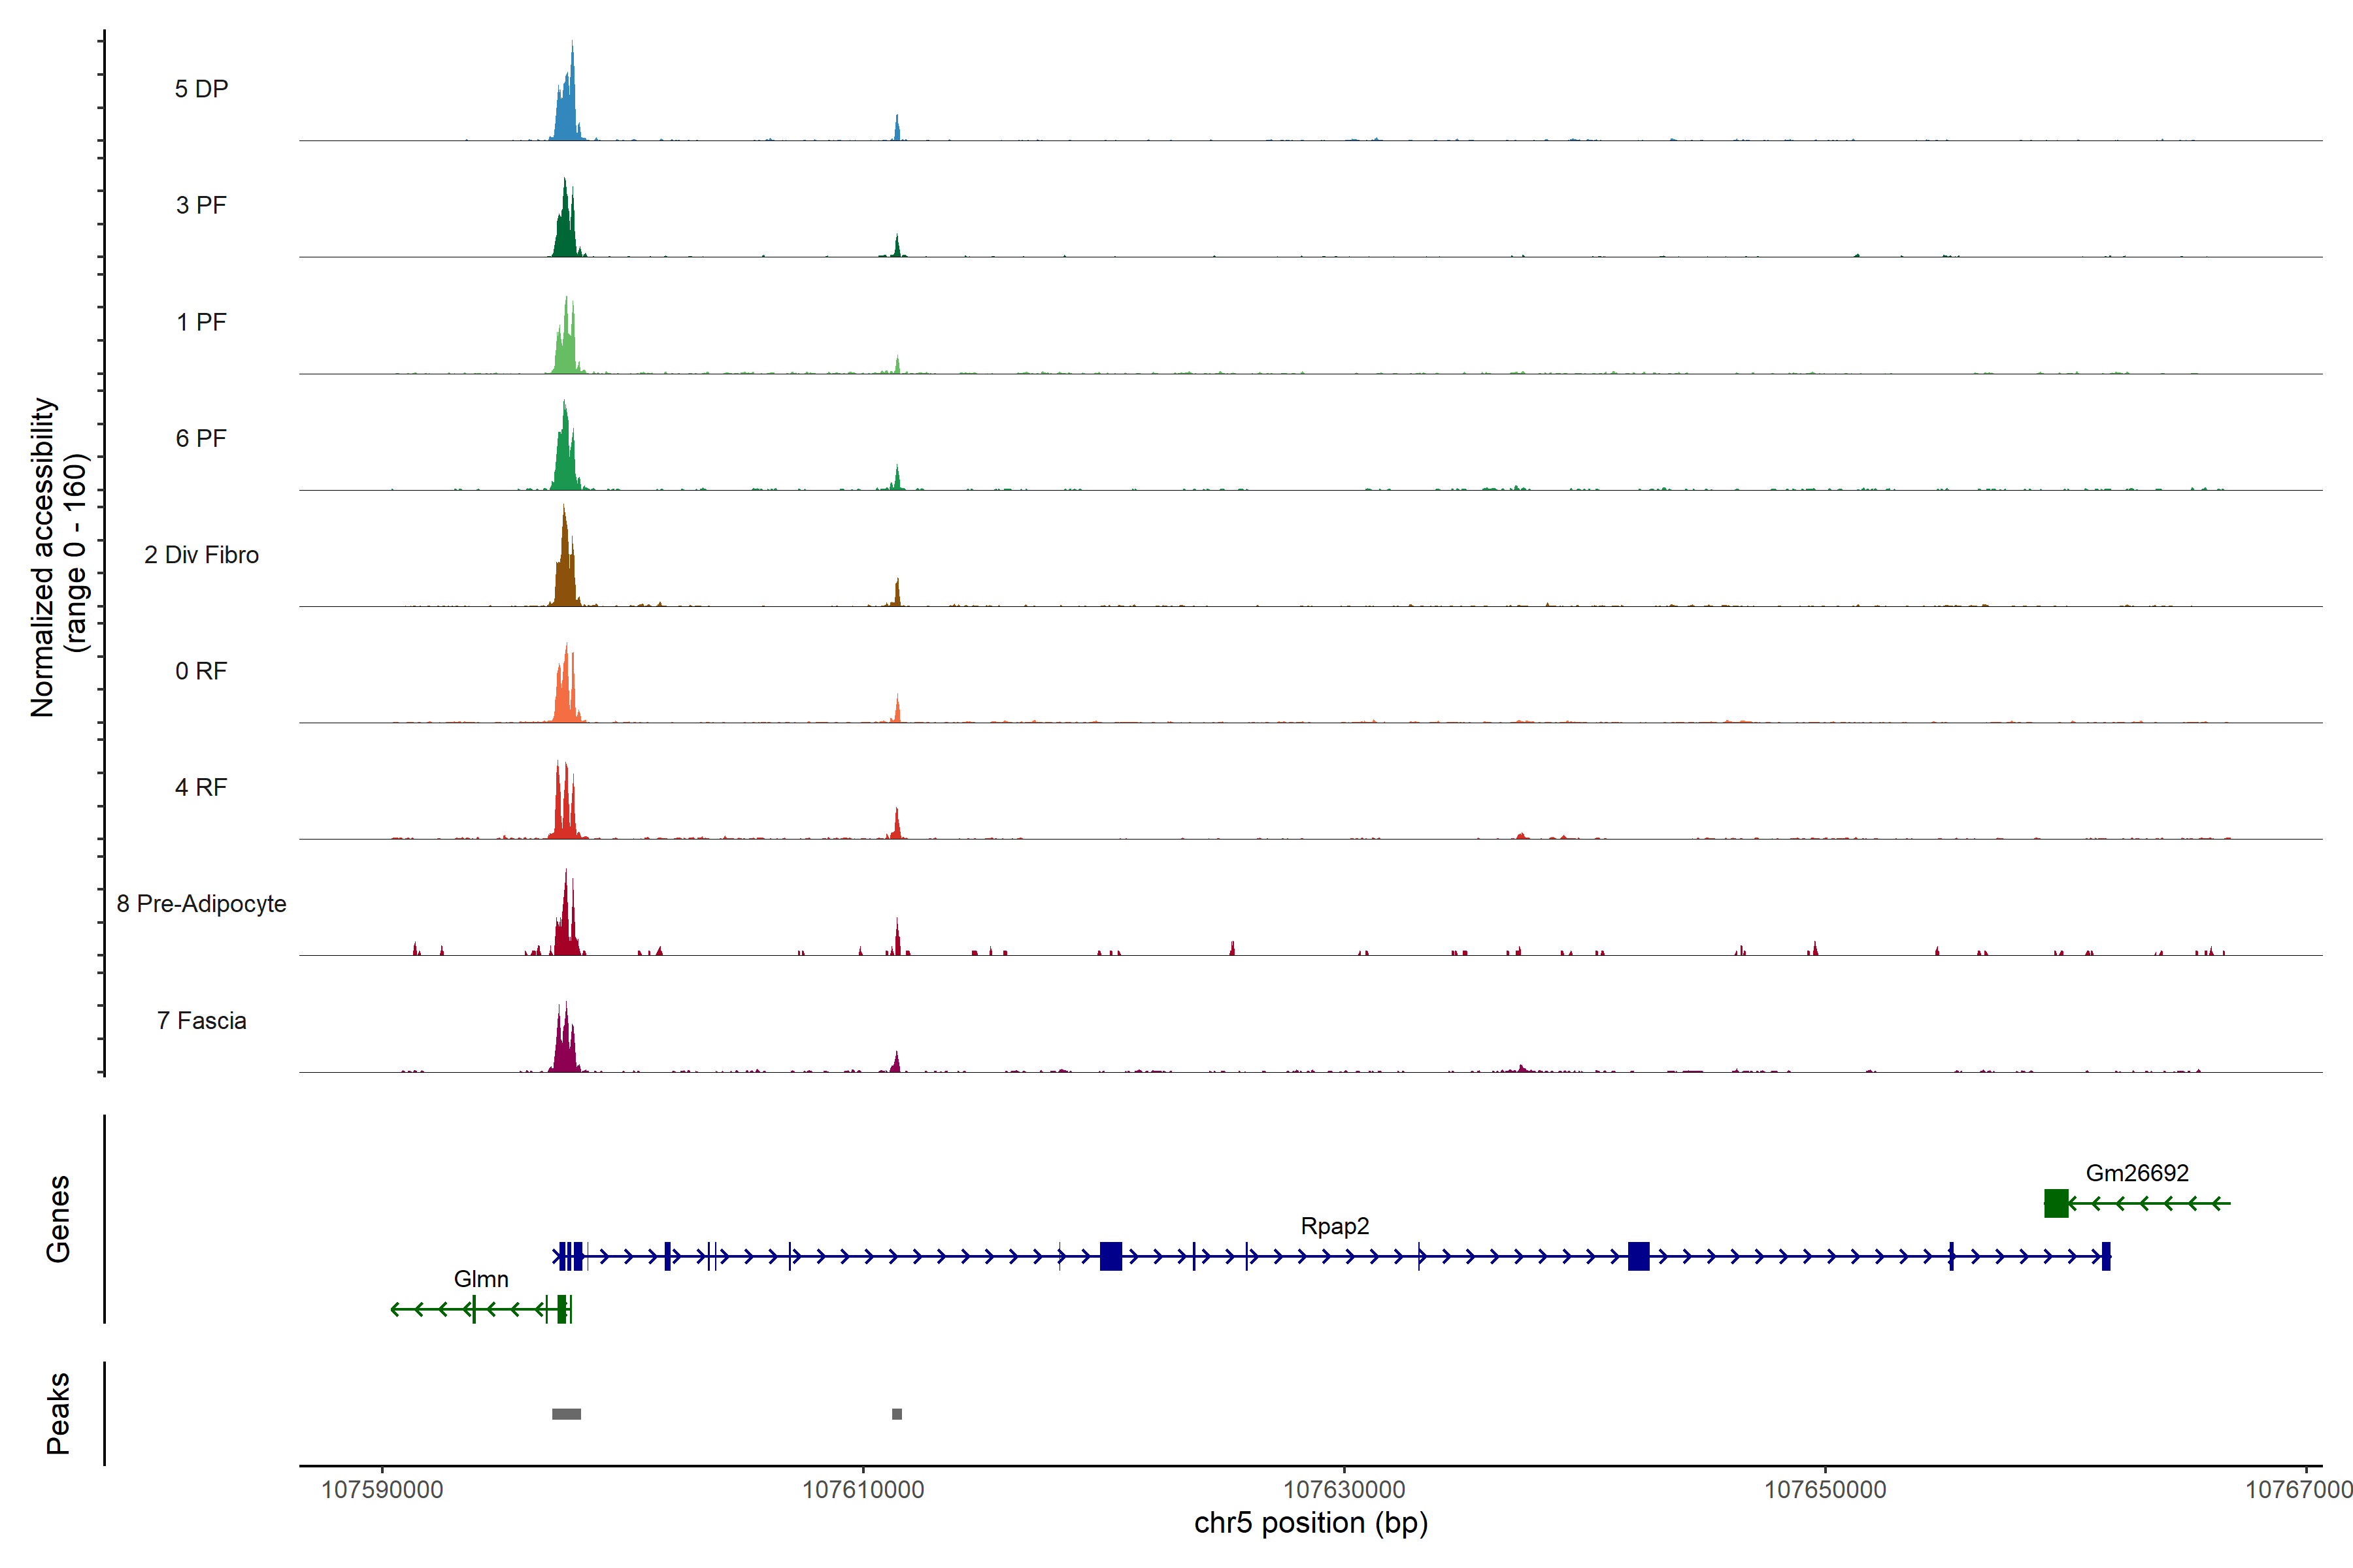
Task: Click the chr5 position (bp) axis title
Action: point(1310,1523)
